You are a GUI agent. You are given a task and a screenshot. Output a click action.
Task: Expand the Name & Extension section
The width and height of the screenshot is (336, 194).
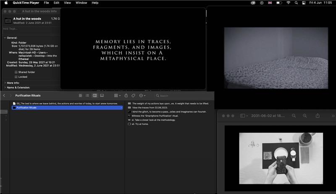coord(5,87)
